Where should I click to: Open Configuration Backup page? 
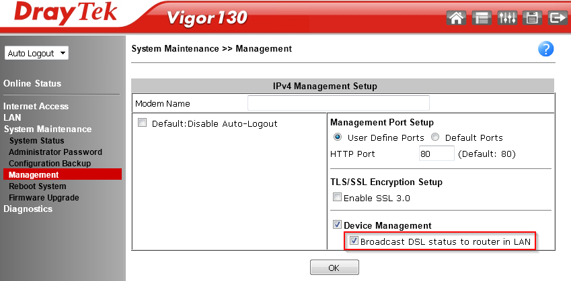50,164
